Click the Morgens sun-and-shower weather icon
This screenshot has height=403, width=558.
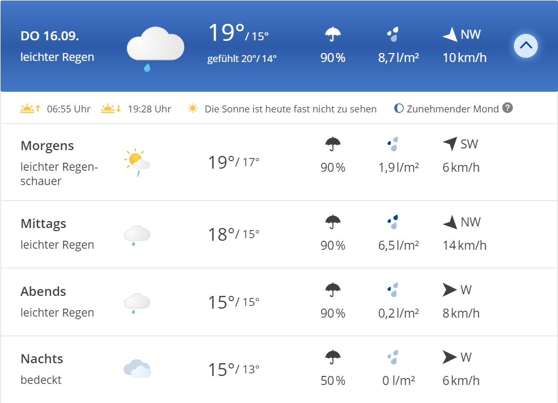click(x=137, y=162)
